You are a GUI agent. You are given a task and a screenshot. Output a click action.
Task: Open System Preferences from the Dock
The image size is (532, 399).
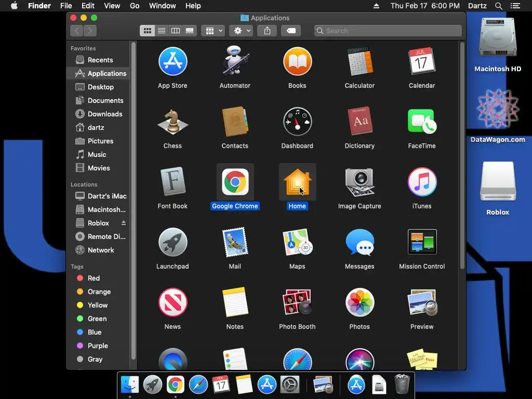289,385
